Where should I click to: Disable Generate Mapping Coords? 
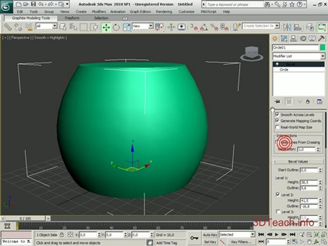point(277,121)
